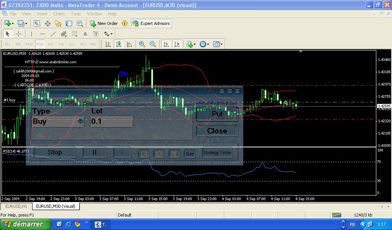Screen dimensions: 392x230
Task: Select the arrow Cursor tool
Action: (x=8, y=34)
